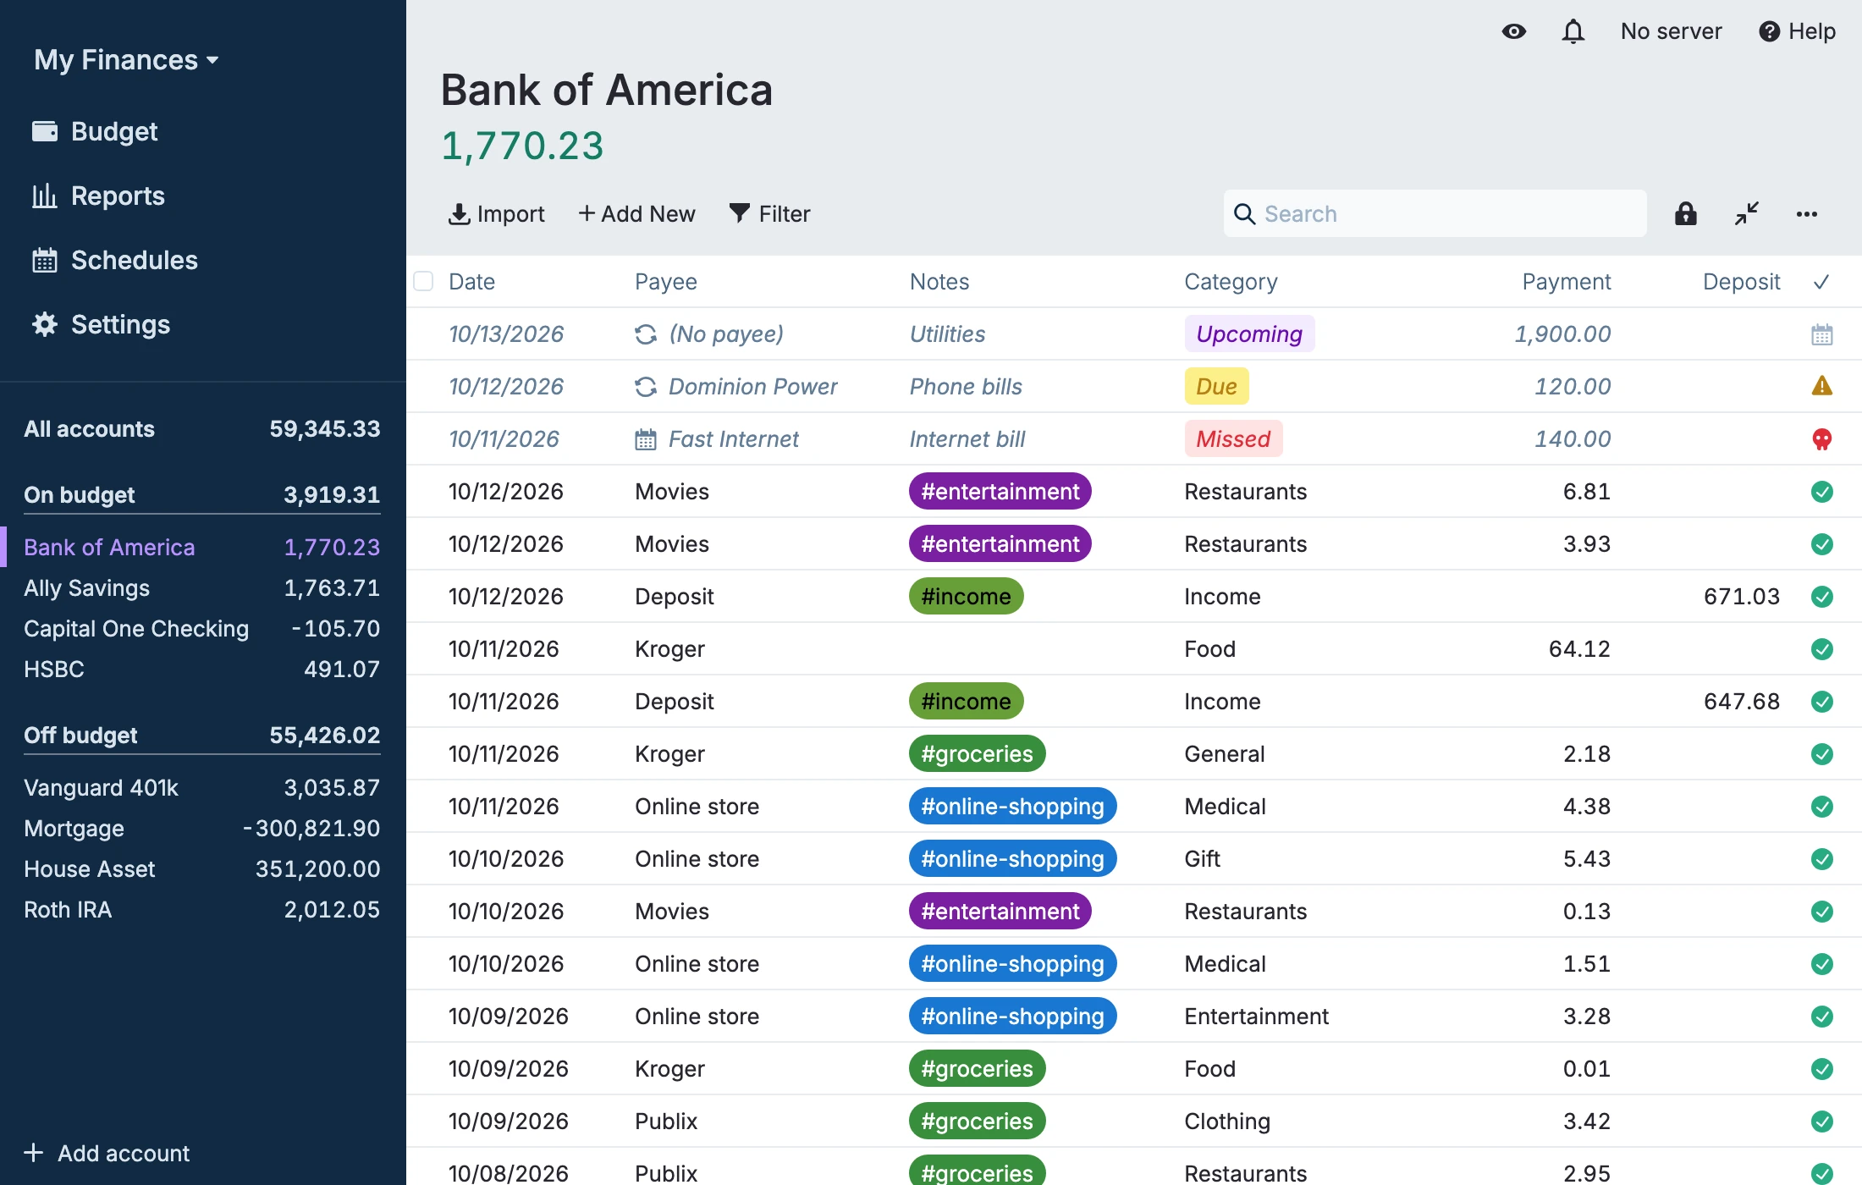Open the three-dot more options menu
This screenshot has height=1185, width=1862.
point(1807,214)
